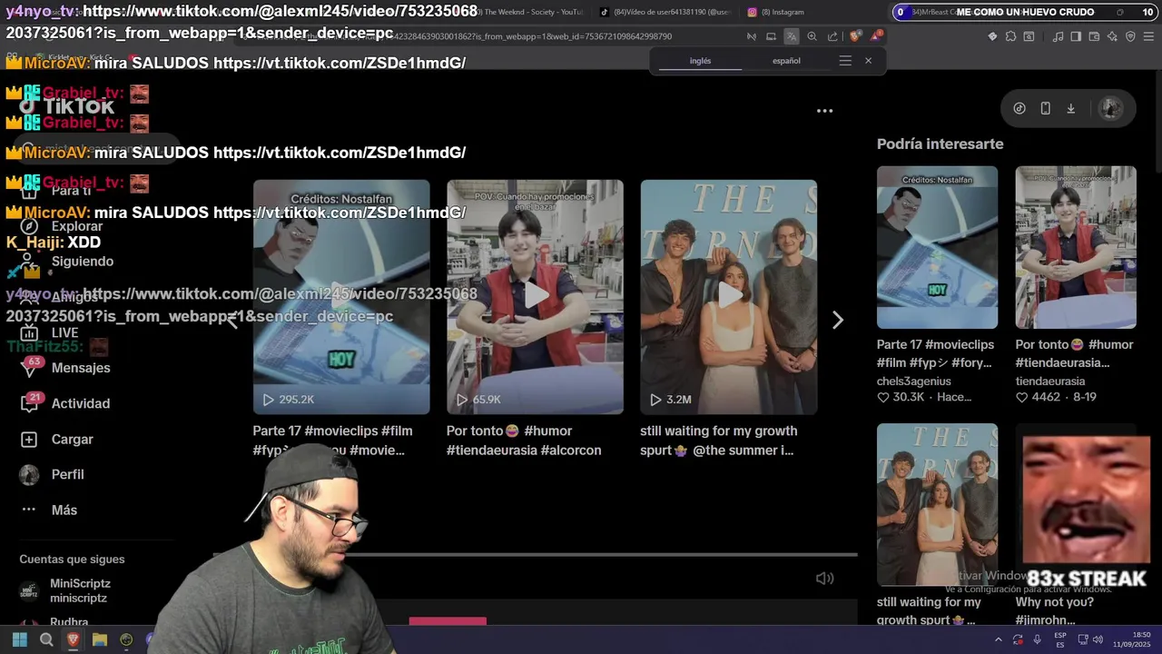Open tiendaeurasia account link

(1050, 381)
